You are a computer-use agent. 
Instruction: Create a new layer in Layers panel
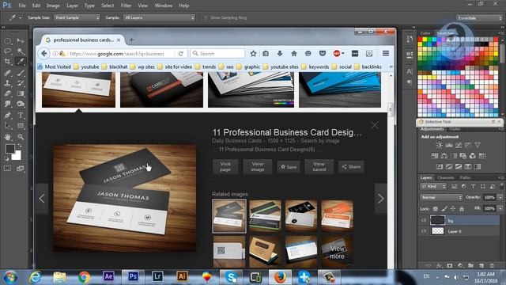(x=481, y=265)
